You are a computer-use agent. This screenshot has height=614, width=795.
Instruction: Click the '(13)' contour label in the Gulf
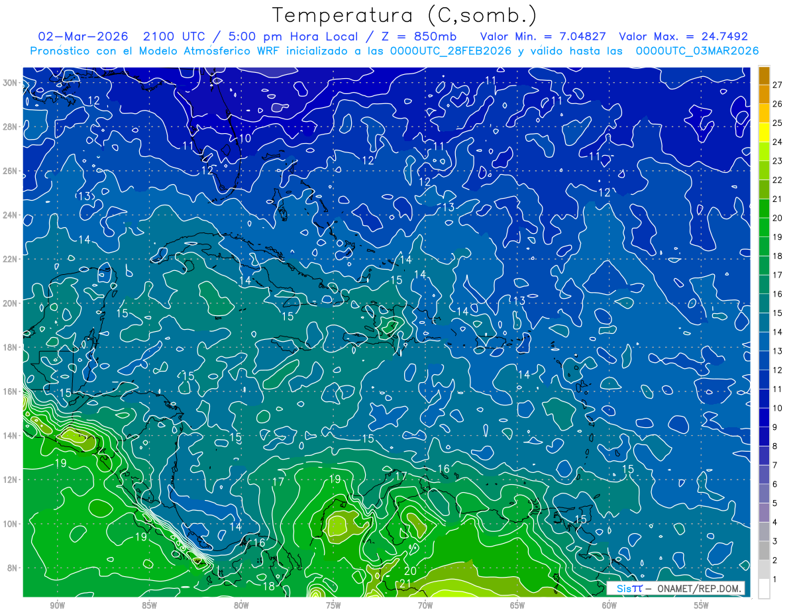(85, 196)
